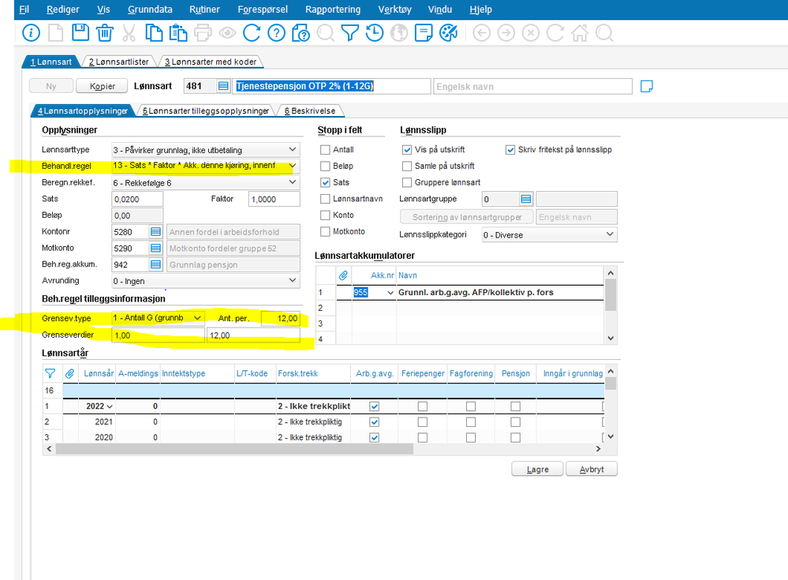
Task: Open lookup for Kontonr 5280
Action: 156,232
